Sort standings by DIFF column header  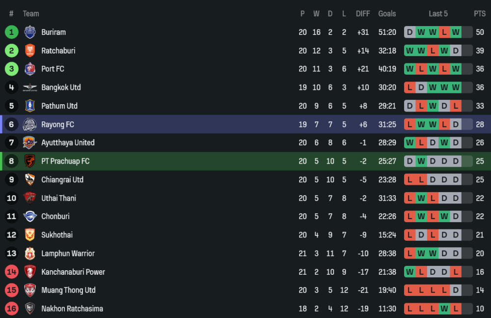click(363, 14)
